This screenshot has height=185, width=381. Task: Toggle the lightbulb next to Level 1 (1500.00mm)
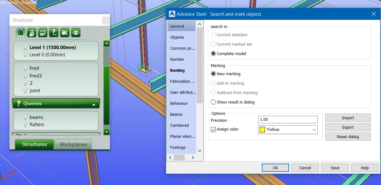[x=26, y=48]
